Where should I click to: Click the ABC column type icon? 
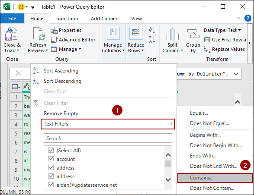(27, 86)
